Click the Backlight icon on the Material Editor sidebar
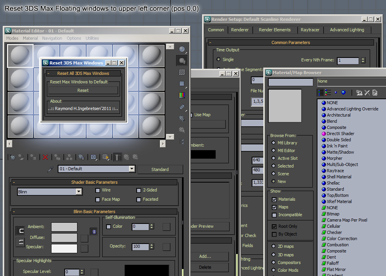The image size is (386, 276). click(182, 60)
